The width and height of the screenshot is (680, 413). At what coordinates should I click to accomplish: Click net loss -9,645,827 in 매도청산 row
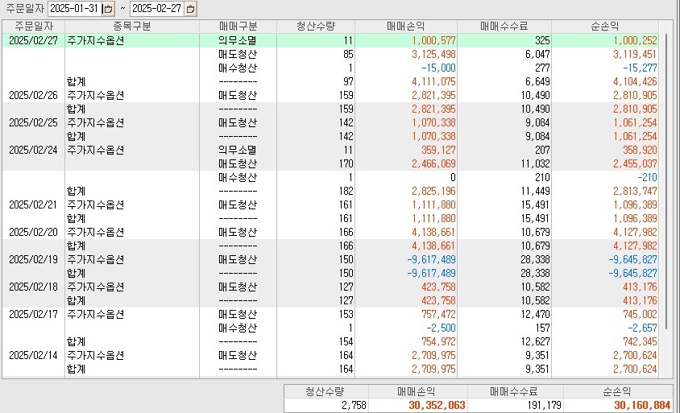click(632, 259)
